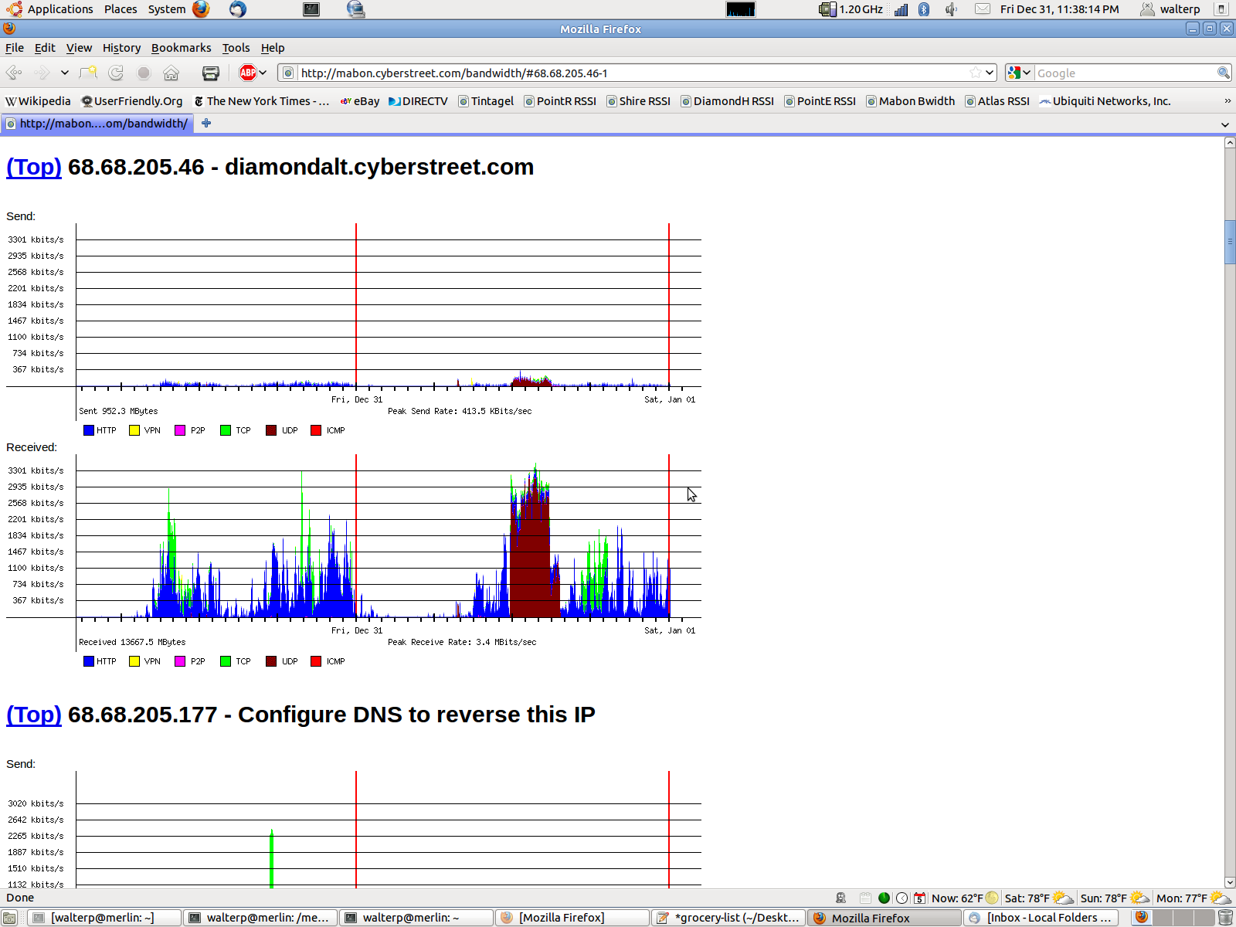This screenshot has height=927, width=1236.
Task: Click the blue HTTP legend swatch under Send
Action: pos(89,430)
